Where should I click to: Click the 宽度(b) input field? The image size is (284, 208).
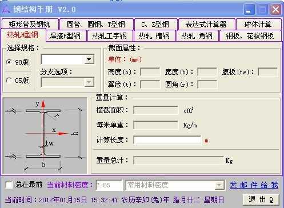tap(207, 72)
